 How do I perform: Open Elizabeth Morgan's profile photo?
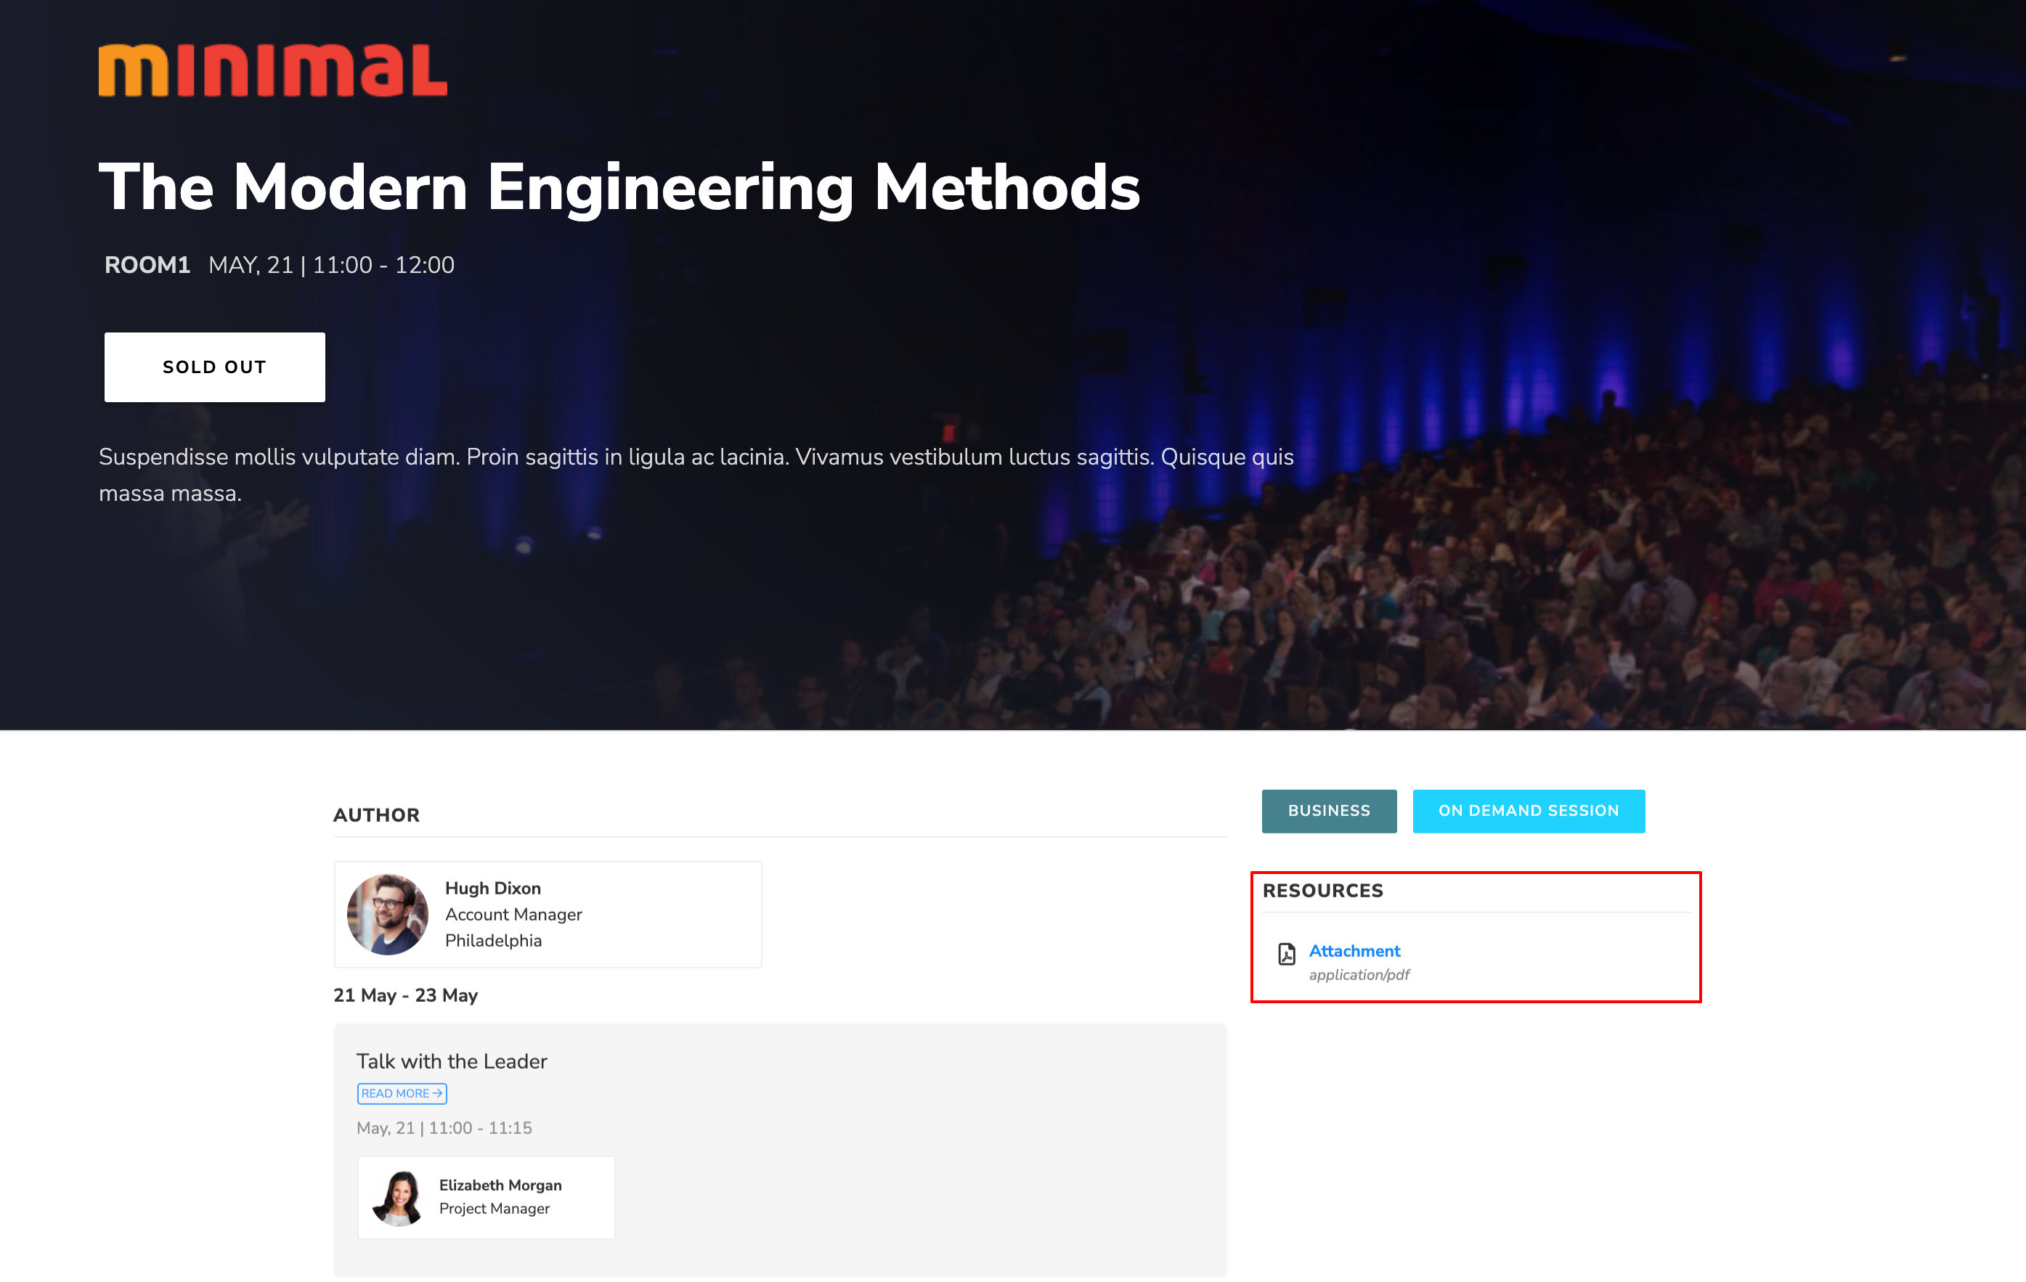click(398, 1197)
